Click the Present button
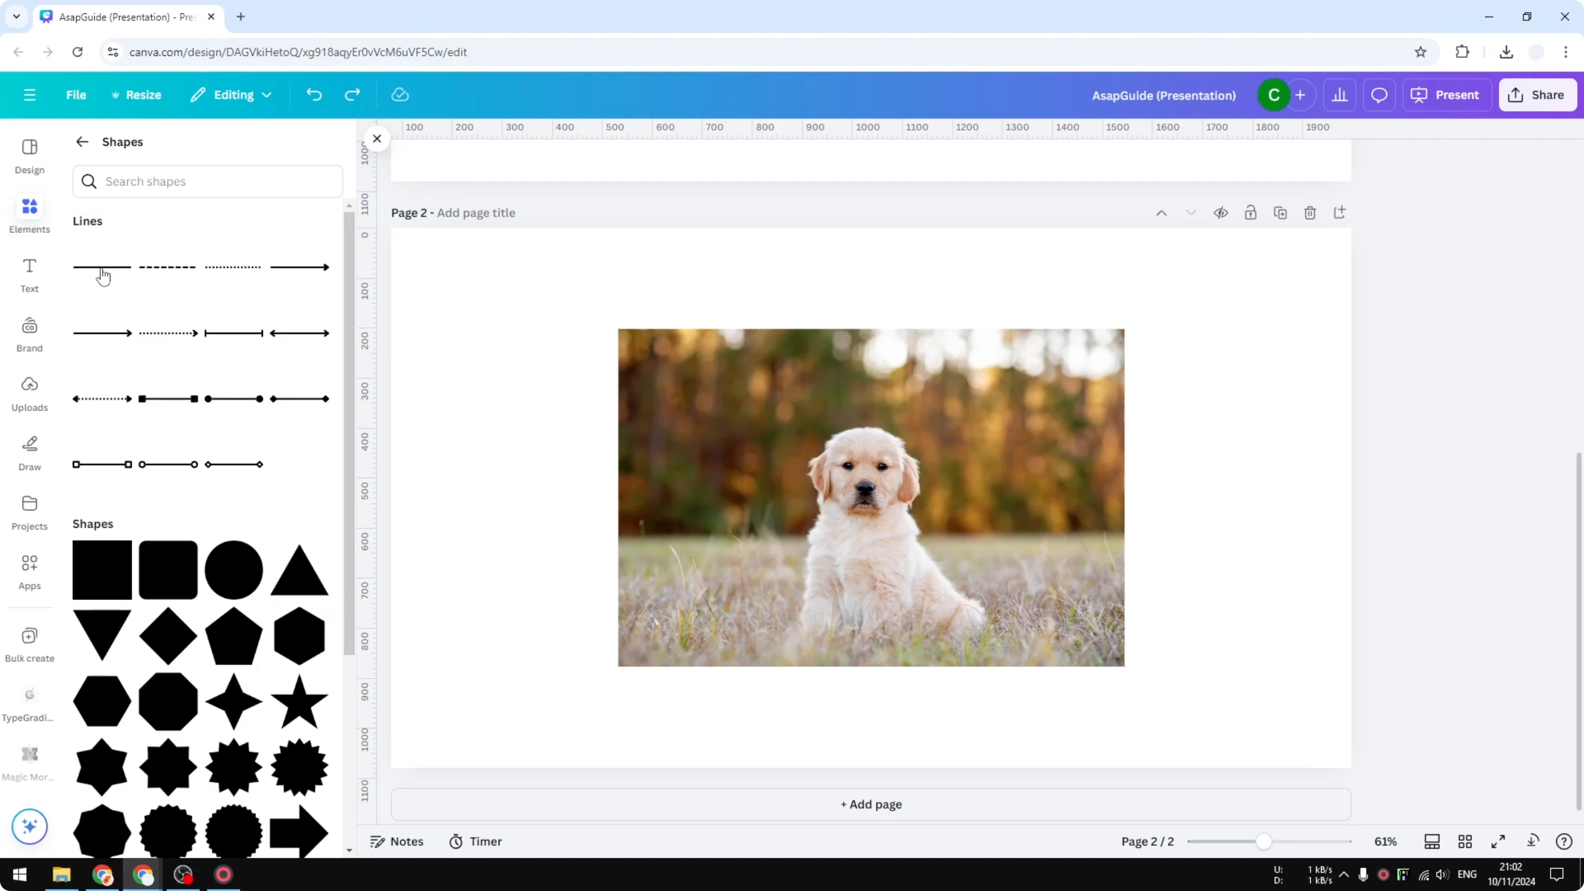 tap(1447, 95)
